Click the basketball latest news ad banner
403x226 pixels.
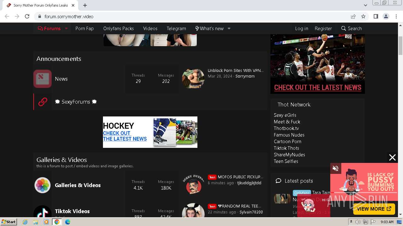pyautogui.click(x=318, y=64)
